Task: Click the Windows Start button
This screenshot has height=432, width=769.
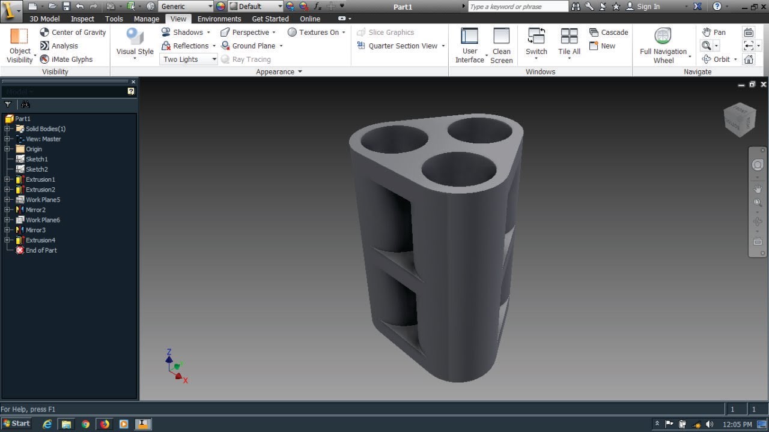Action: pos(16,424)
